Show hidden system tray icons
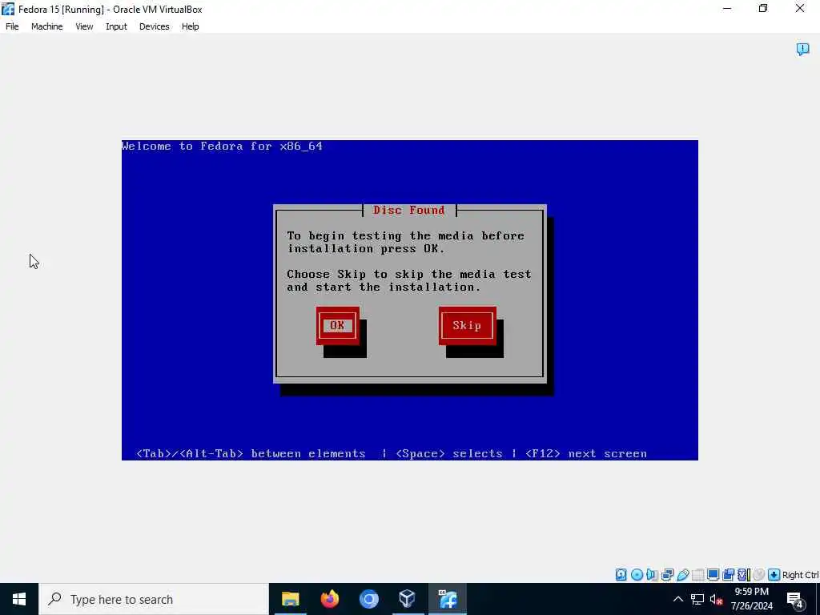820x615 pixels. coord(677,599)
